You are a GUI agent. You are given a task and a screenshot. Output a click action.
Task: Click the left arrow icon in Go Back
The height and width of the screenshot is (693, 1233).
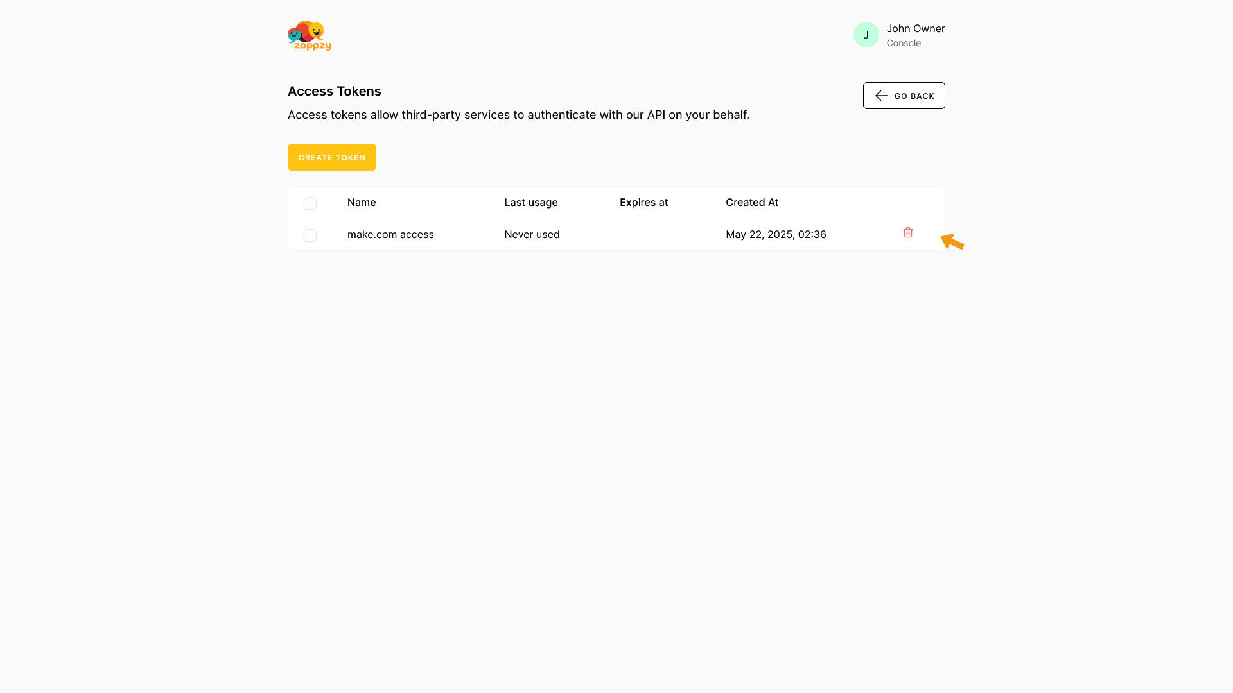881,96
